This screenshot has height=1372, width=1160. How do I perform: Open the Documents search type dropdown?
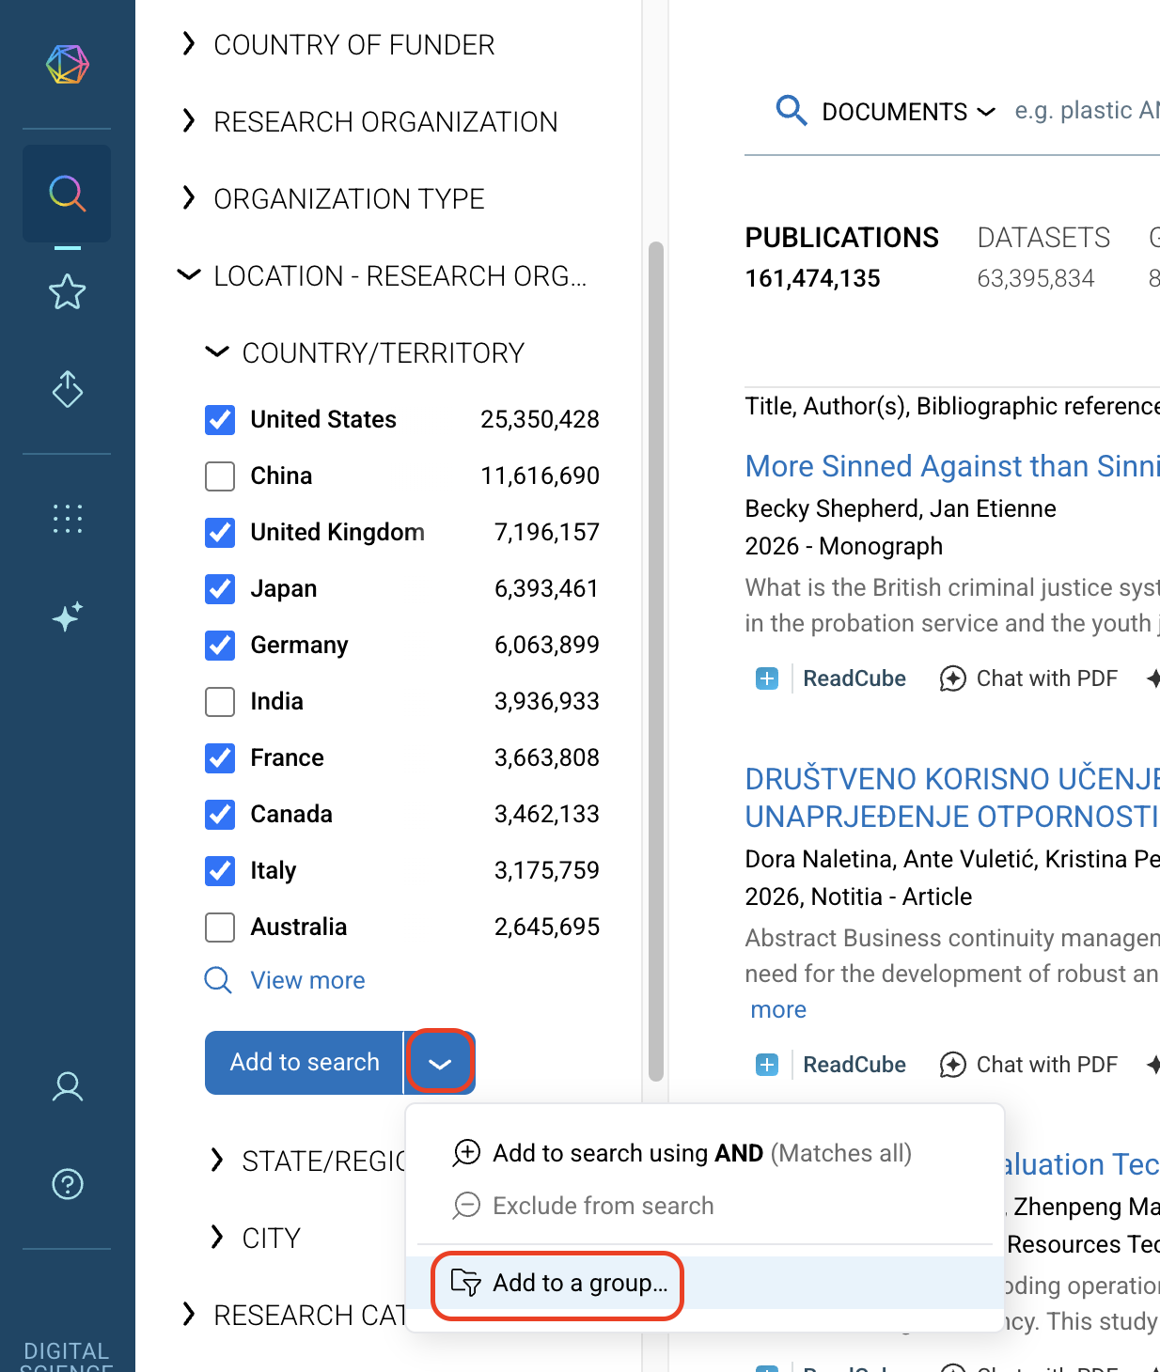(x=907, y=112)
